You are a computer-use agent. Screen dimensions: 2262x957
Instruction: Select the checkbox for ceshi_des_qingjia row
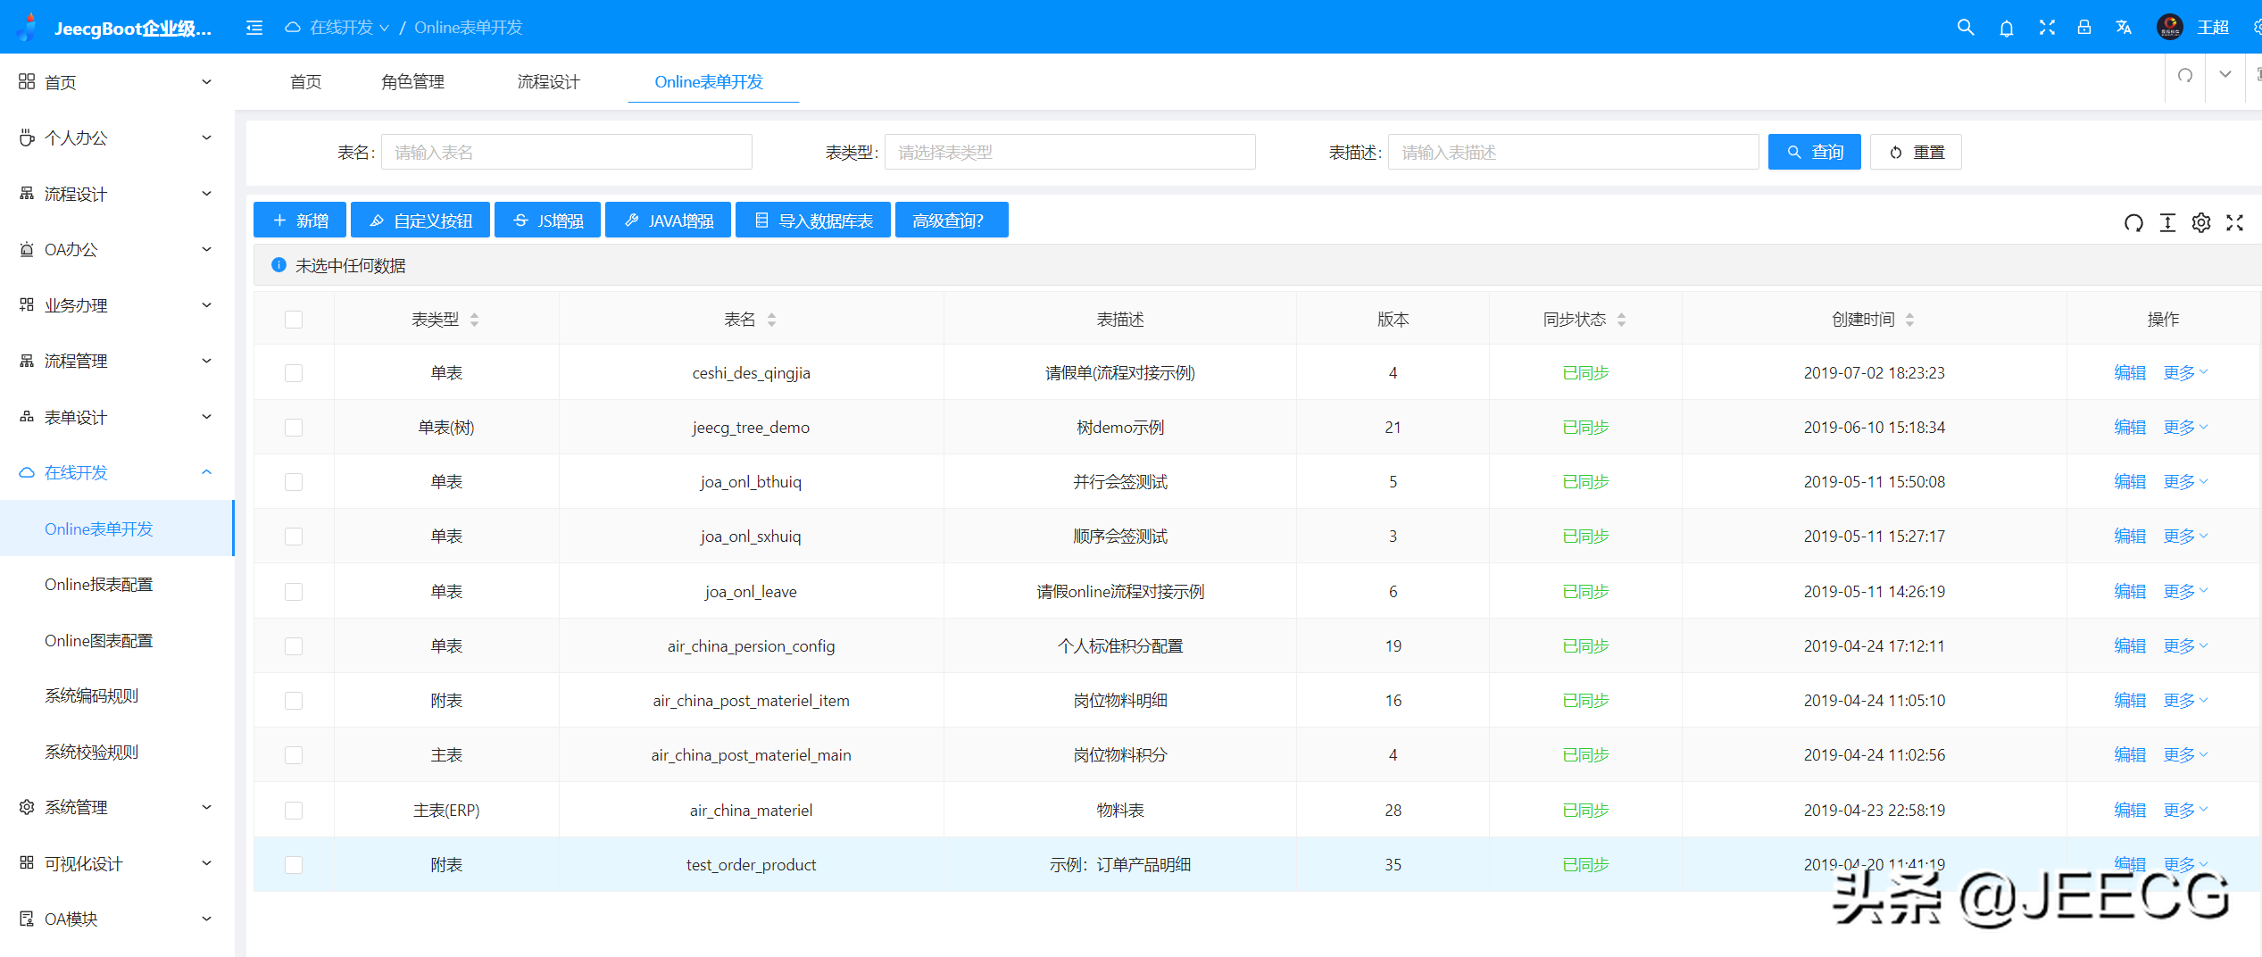tap(294, 373)
